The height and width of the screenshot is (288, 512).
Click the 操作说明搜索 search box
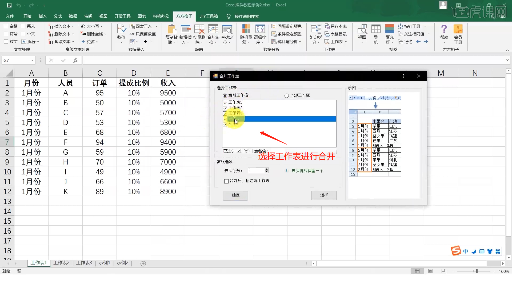(247, 17)
